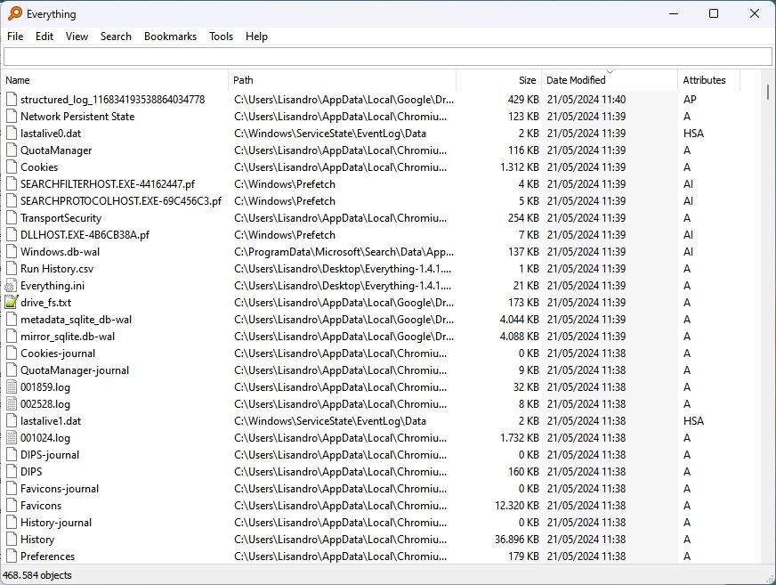The width and height of the screenshot is (776, 585).
Task: Click the file icon next to Network Persistent State
Action: point(12,117)
